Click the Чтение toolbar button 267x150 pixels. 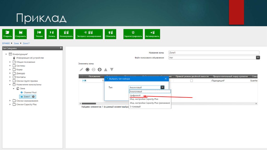pos(39,34)
